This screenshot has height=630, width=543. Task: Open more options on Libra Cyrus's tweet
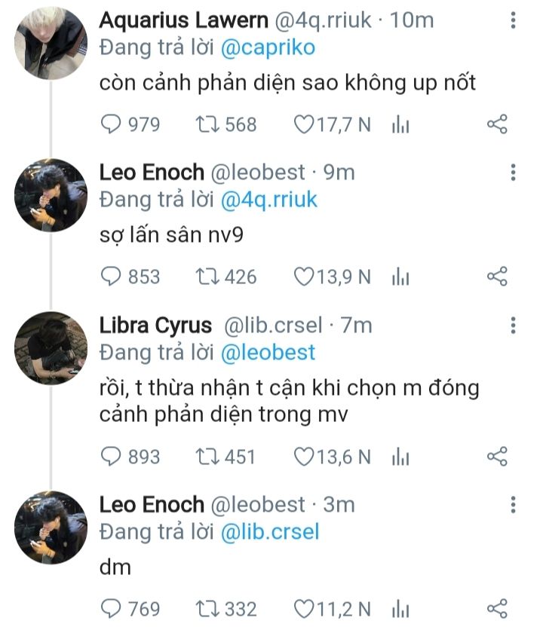(513, 326)
